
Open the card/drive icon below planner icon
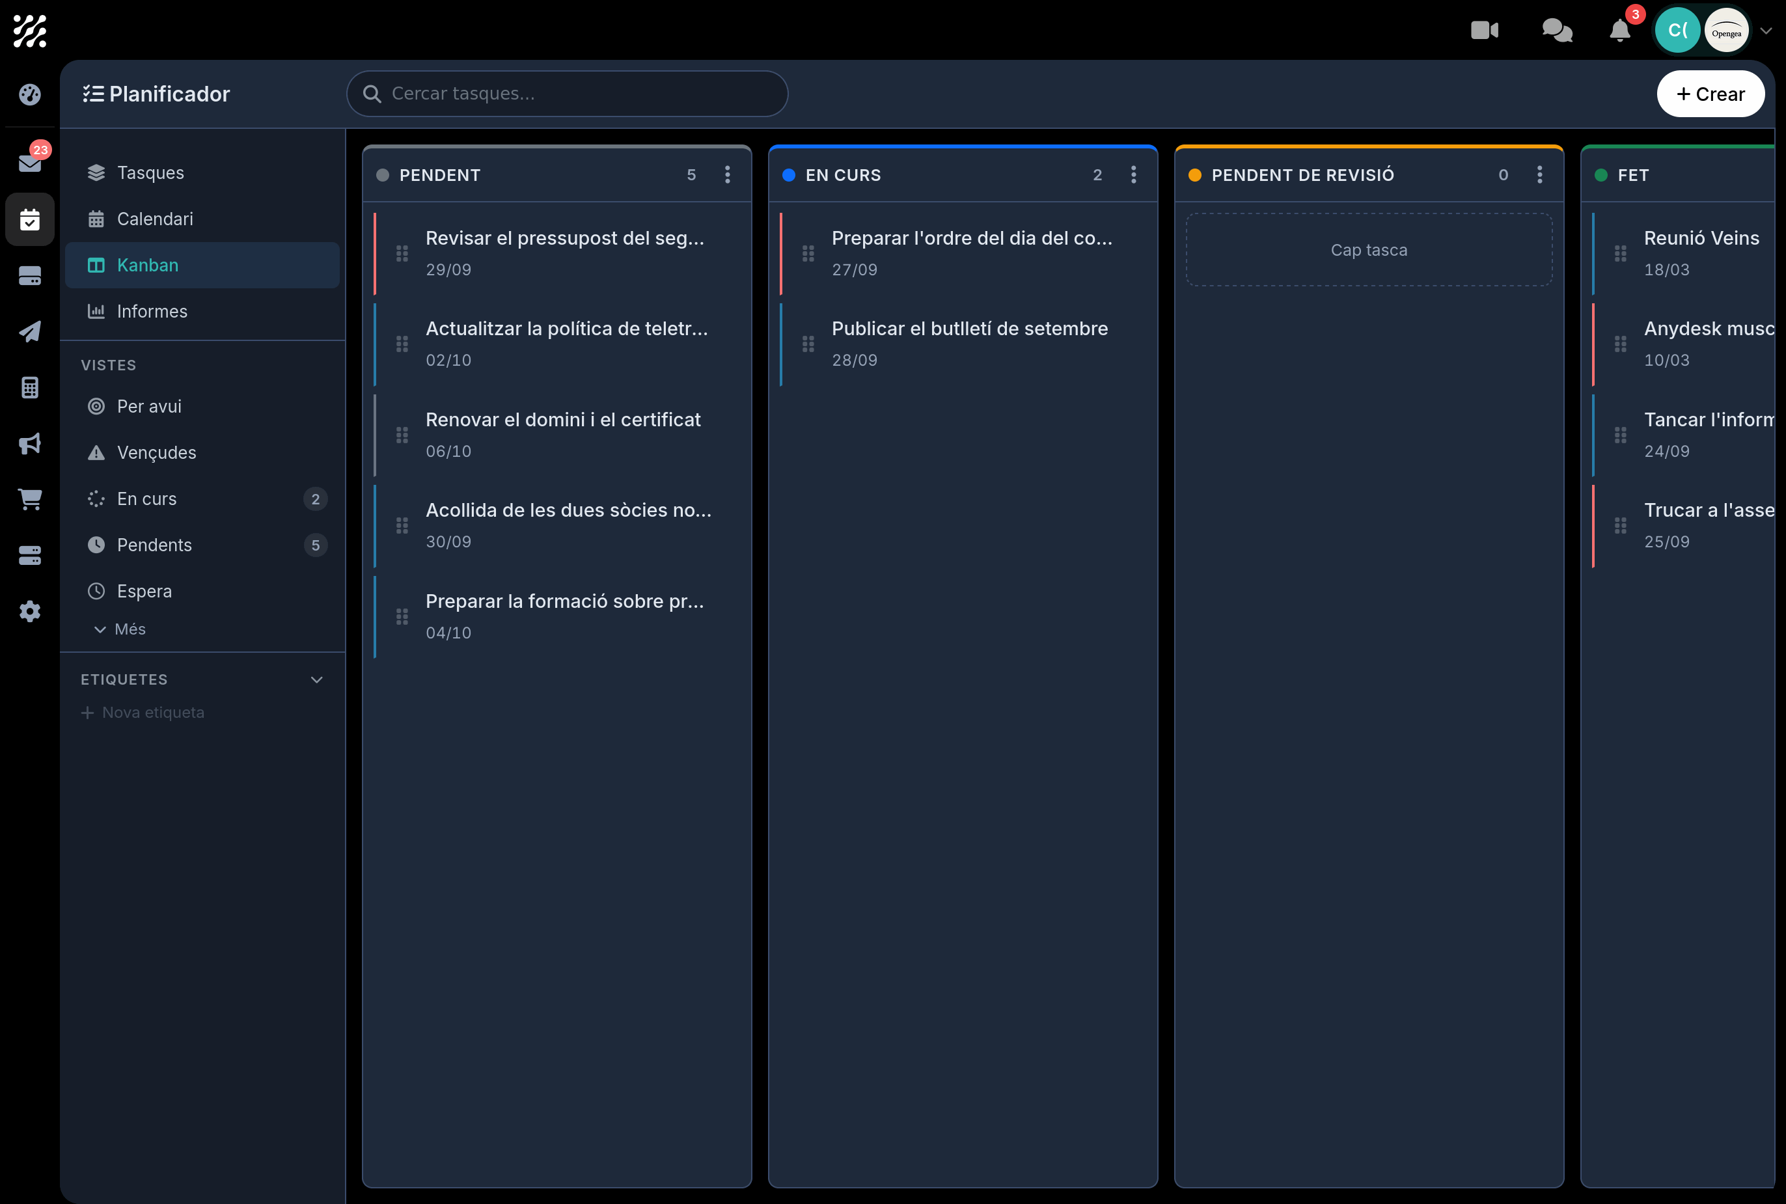pyautogui.click(x=29, y=276)
